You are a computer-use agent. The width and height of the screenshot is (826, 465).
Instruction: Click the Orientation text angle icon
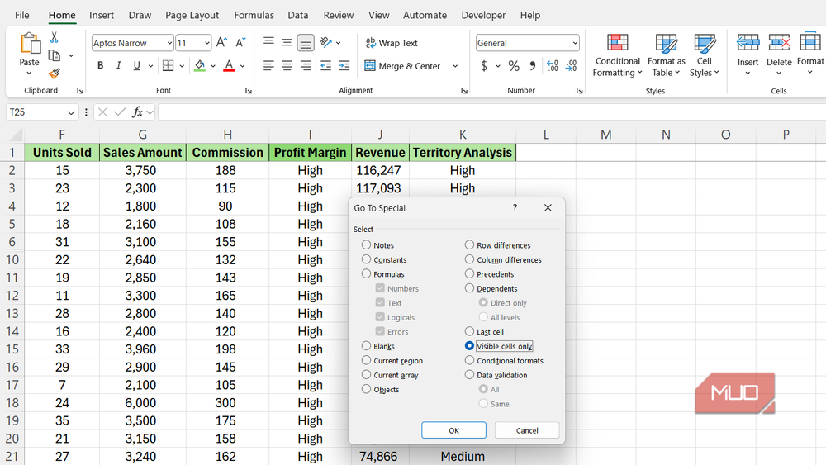(x=326, y=42)
